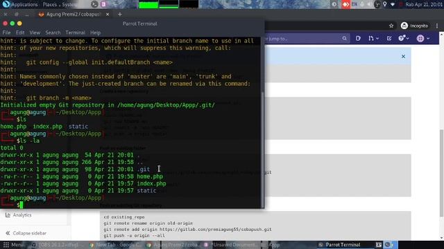Click the green CPU monitor graph

tap(148, 5)
